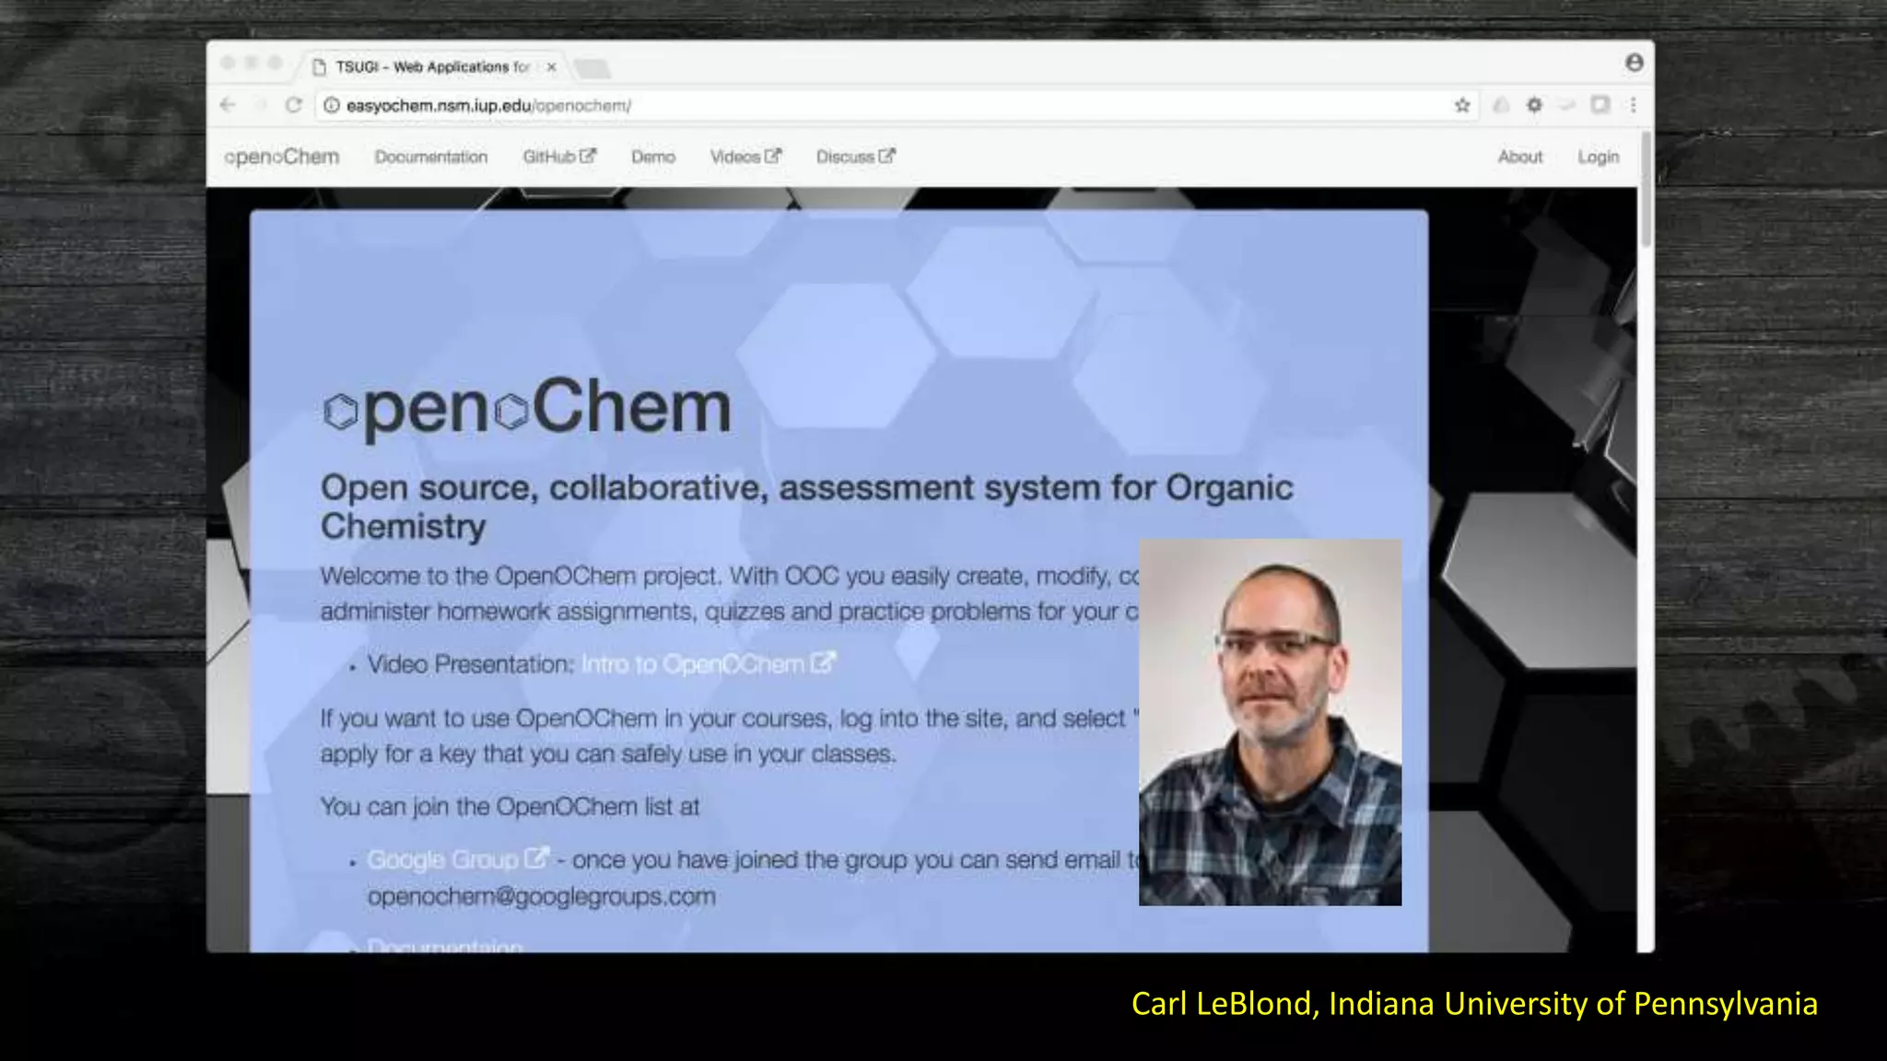Click the Login link

pos(1598,157)
